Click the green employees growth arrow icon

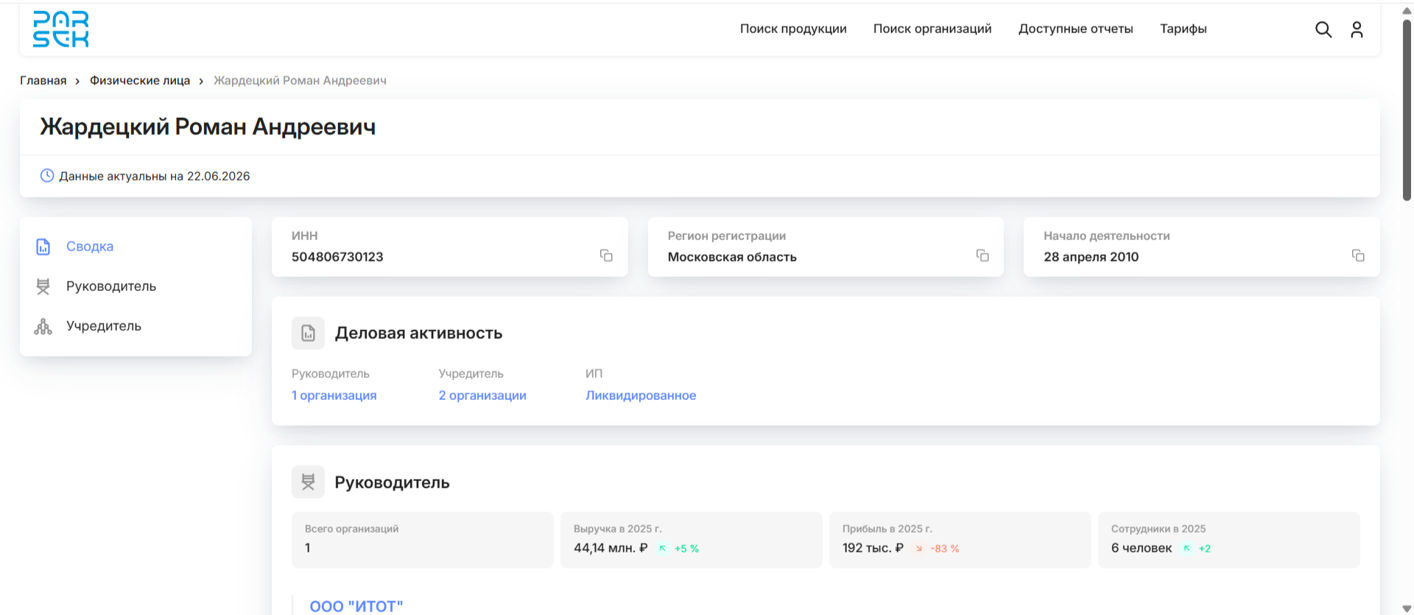[x=1186, y=548]
